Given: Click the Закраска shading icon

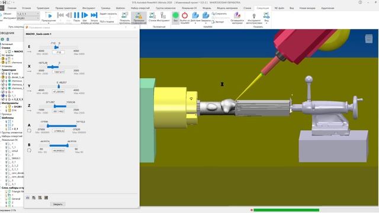Looking at the screenshot, I should pos(205,15).
